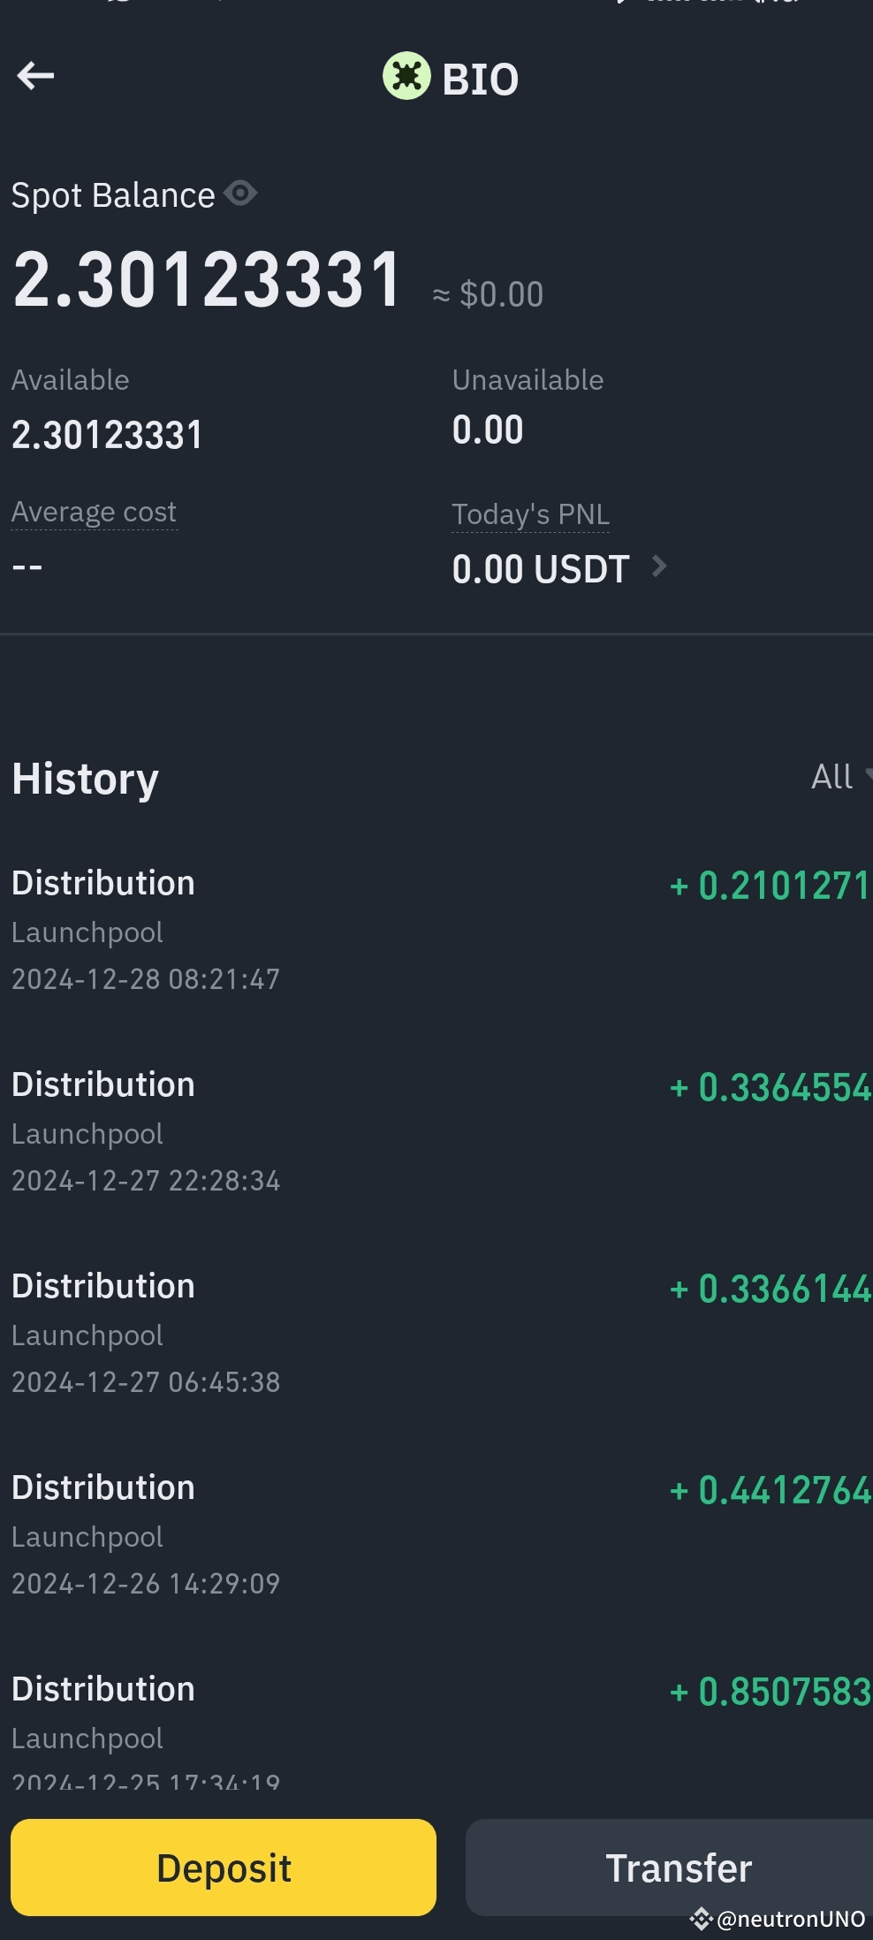
Task: Toggle the Spot Balance eye icon
Action: 240,193
